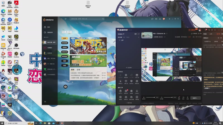Open WeGame download manager icon

coord(160,19)
